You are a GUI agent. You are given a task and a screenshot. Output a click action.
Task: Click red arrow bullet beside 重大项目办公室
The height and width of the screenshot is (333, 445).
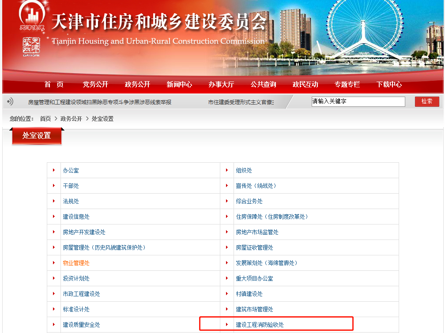(x=227, y=278)
